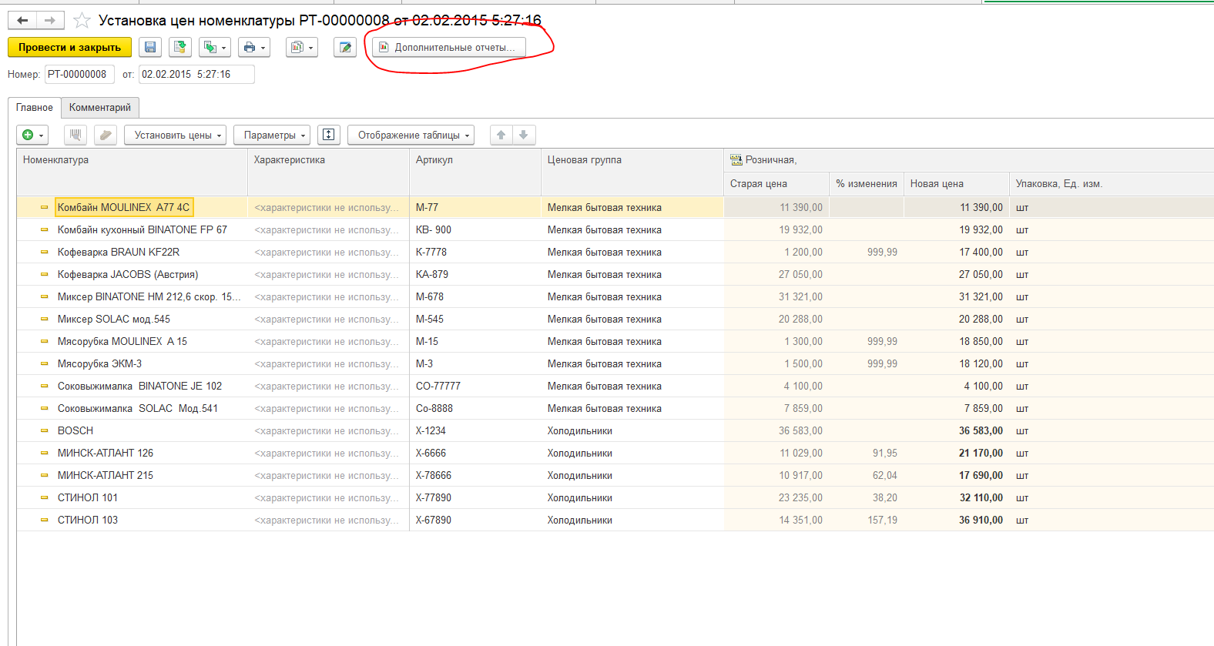This screenshot has height=646, width=1214.
Task: Click the date field 02.02.2015 5:27:16
Action: (x=196, y=75)
